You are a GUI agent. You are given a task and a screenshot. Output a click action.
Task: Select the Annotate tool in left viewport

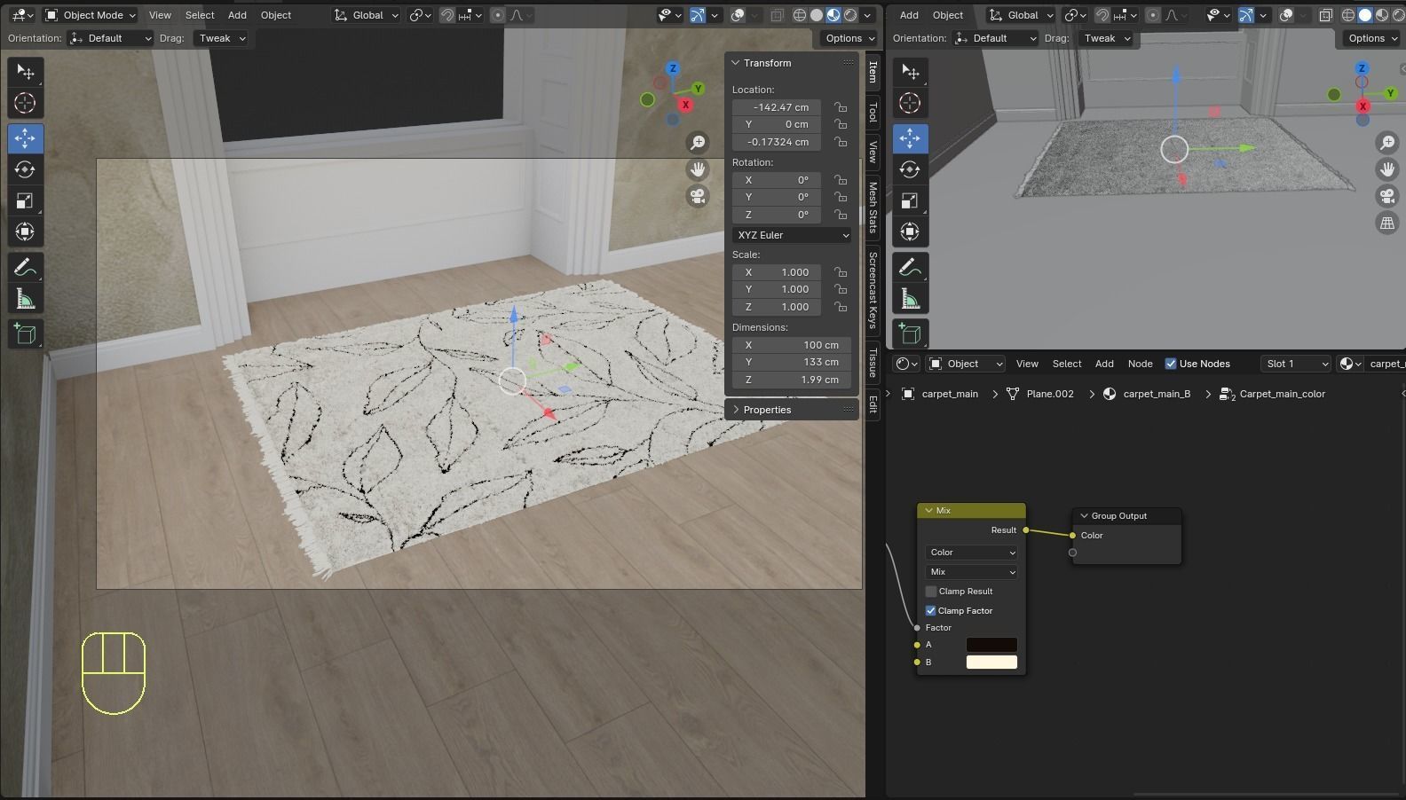pos(25,267)
